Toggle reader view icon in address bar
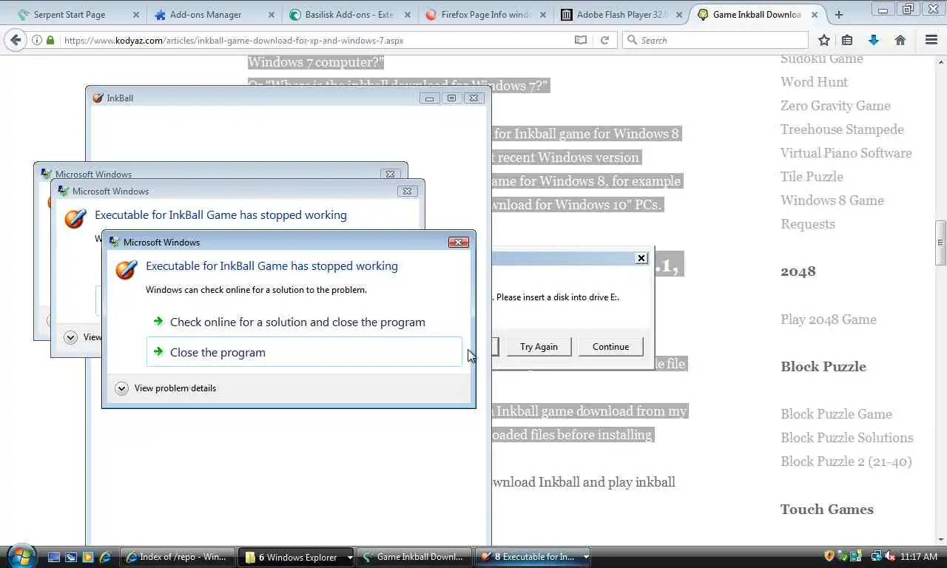 (581, 41)
